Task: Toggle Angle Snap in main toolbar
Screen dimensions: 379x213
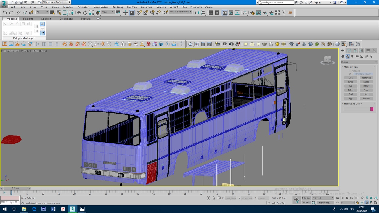Action: (146, 13)
